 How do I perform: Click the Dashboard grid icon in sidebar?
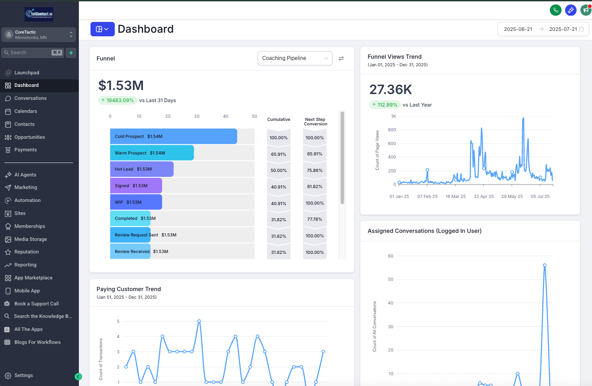[x=8, y=85]
